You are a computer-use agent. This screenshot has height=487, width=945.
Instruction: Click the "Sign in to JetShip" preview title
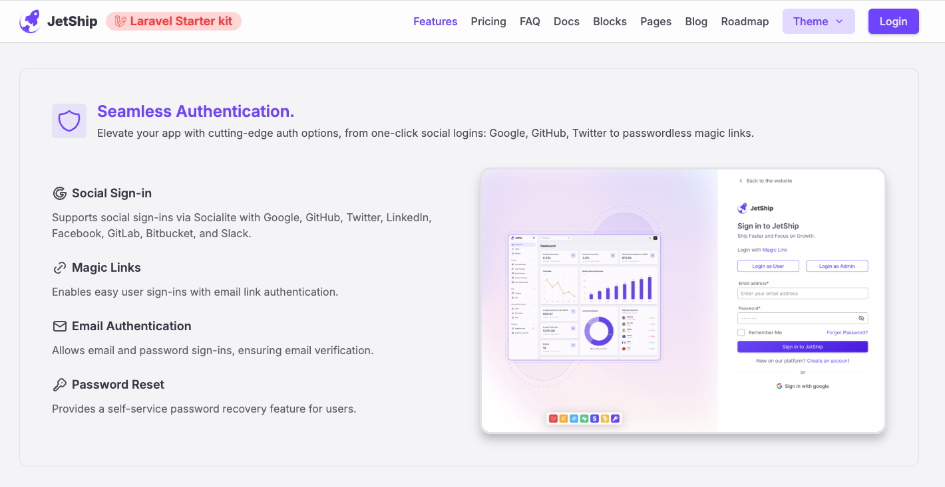tap(768, 226)
